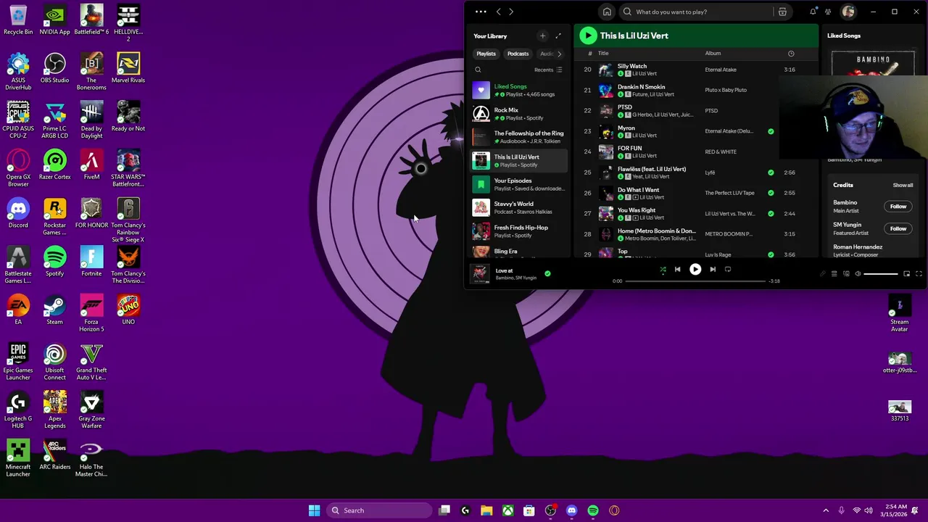Open File Explorer from taskbar
The width and height of the screenshot is (928, 522).
486,510
